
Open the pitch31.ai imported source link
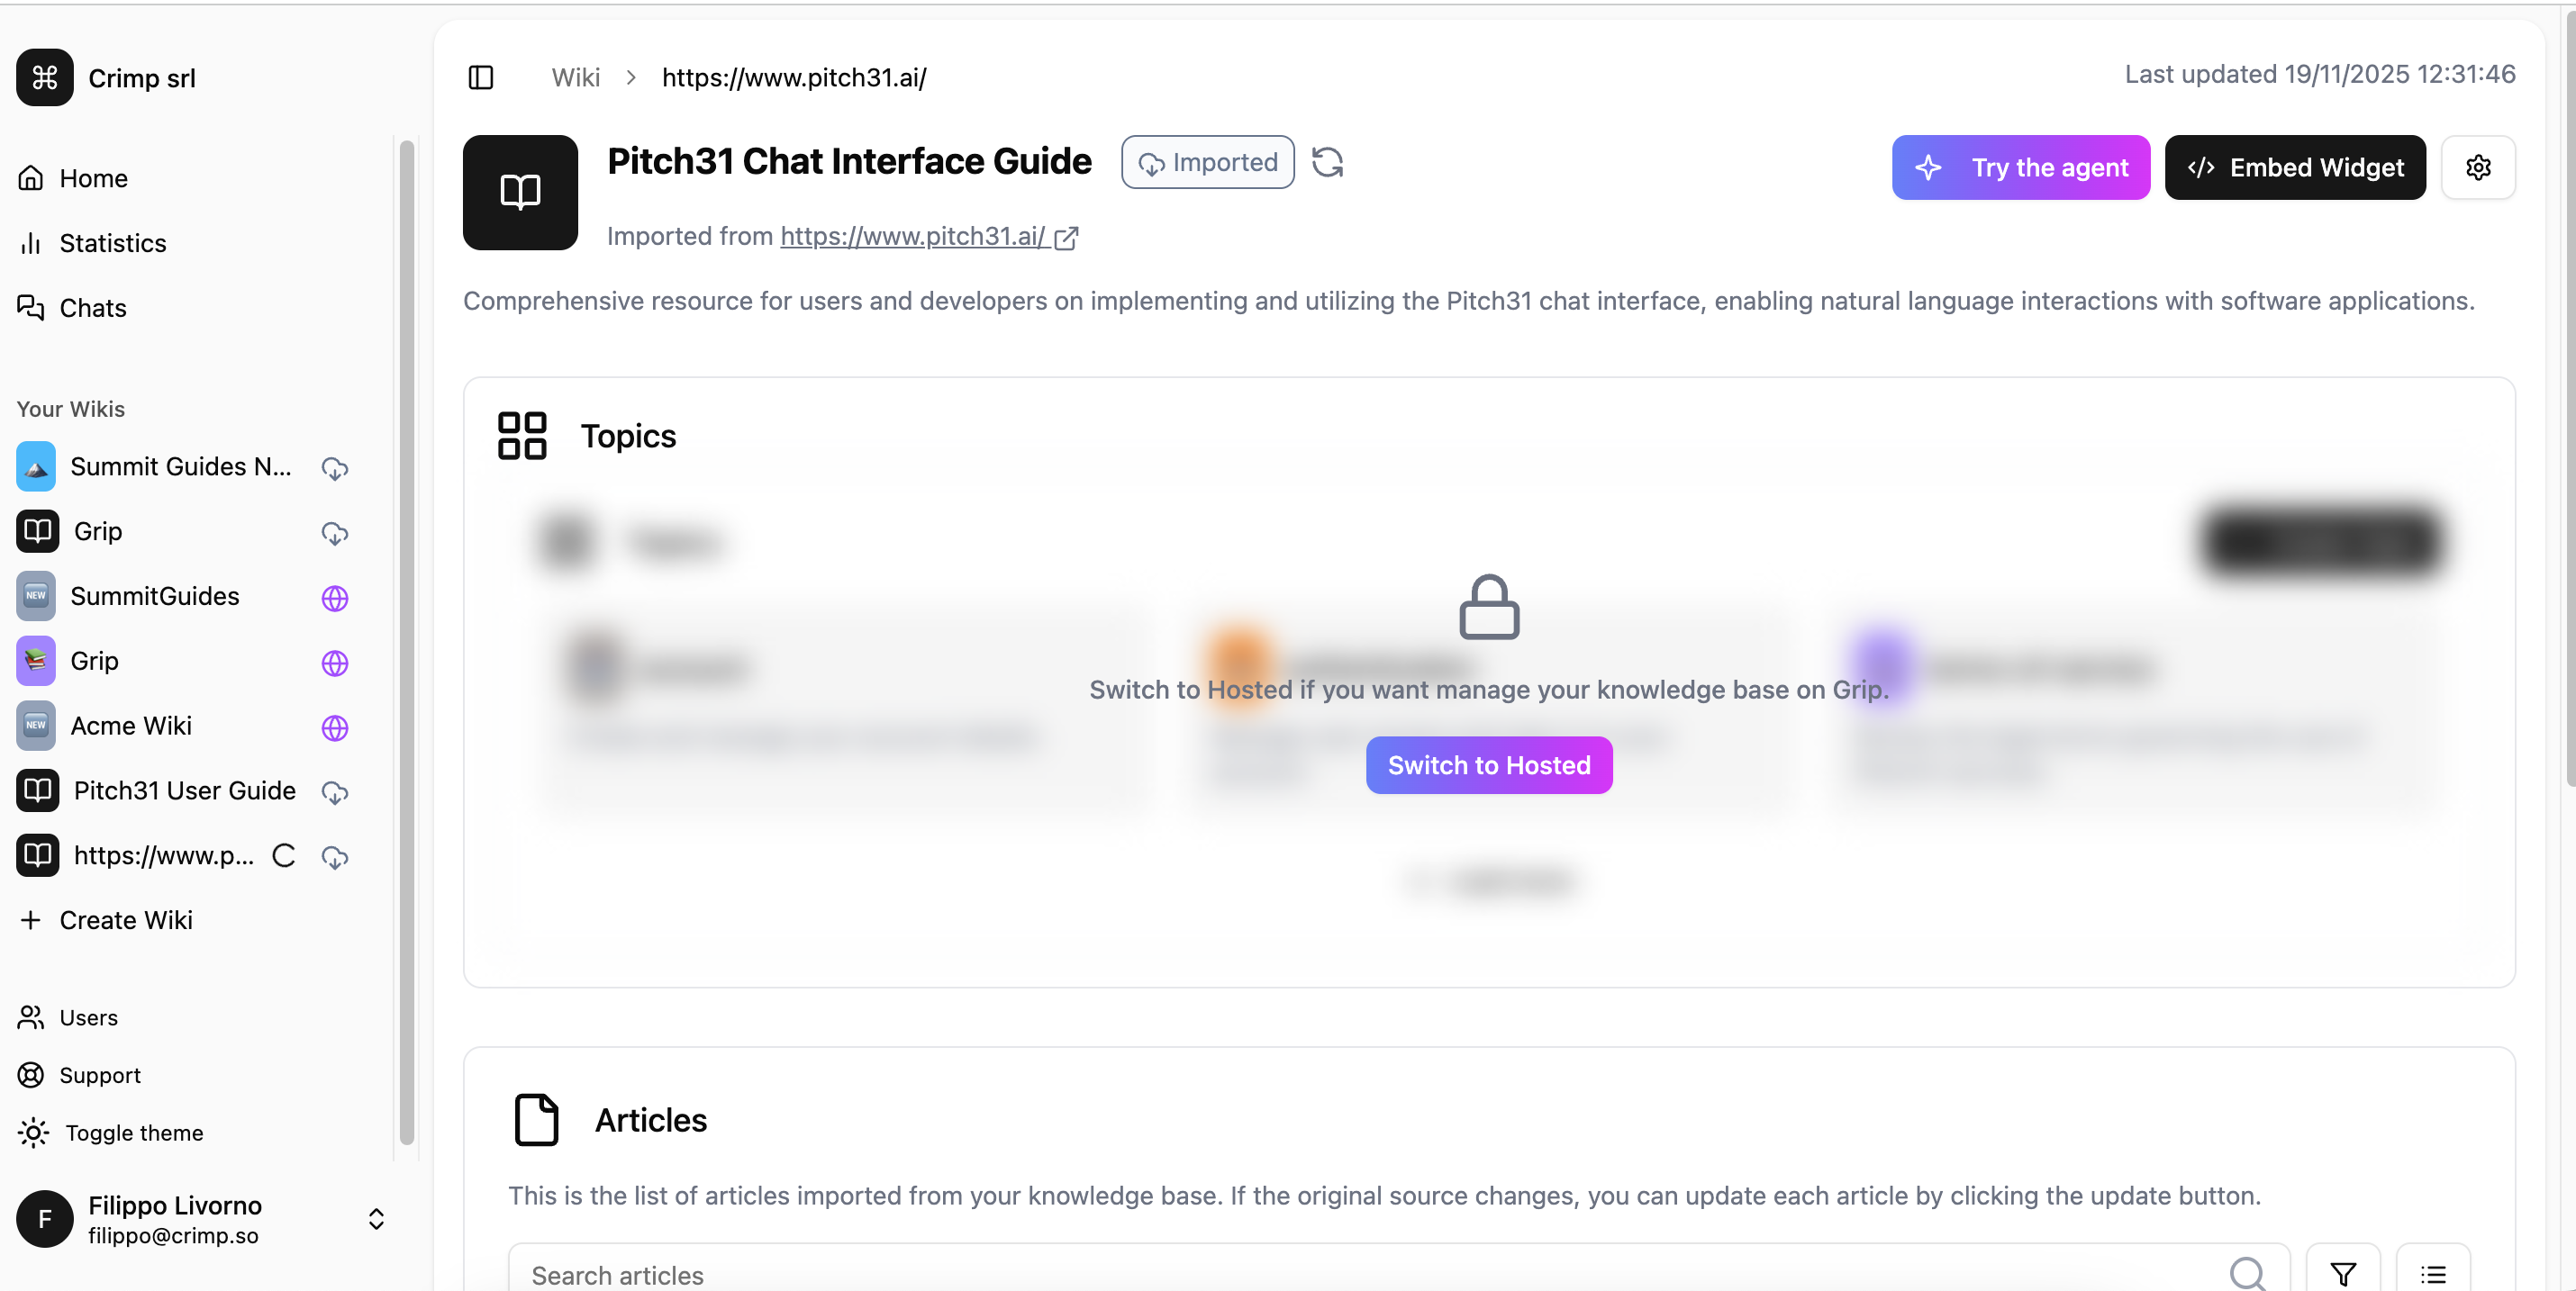pos(912,236)
